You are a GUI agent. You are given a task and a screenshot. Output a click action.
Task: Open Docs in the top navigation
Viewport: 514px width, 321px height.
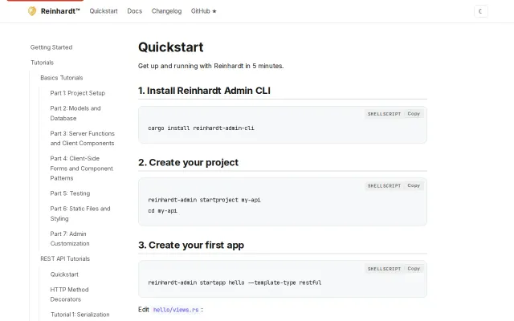(135, 11)
